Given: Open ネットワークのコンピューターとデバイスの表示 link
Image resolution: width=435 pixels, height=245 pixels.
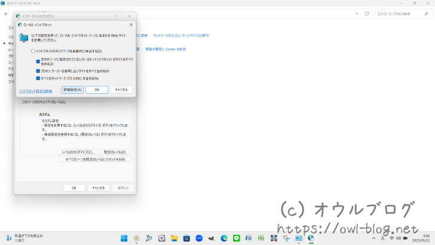Looking at the screenshot, I should [x=181, y=35].
